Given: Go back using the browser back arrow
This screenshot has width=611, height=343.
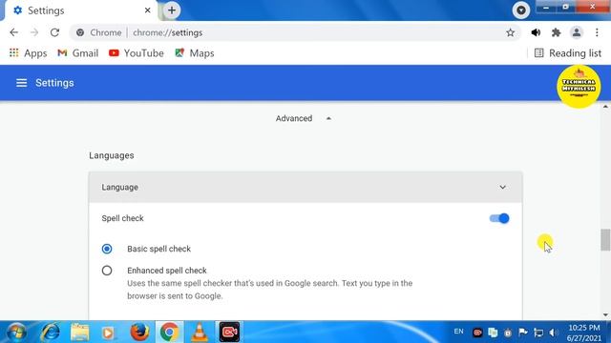Looking at the screenshot, I should tap(14, 32).
